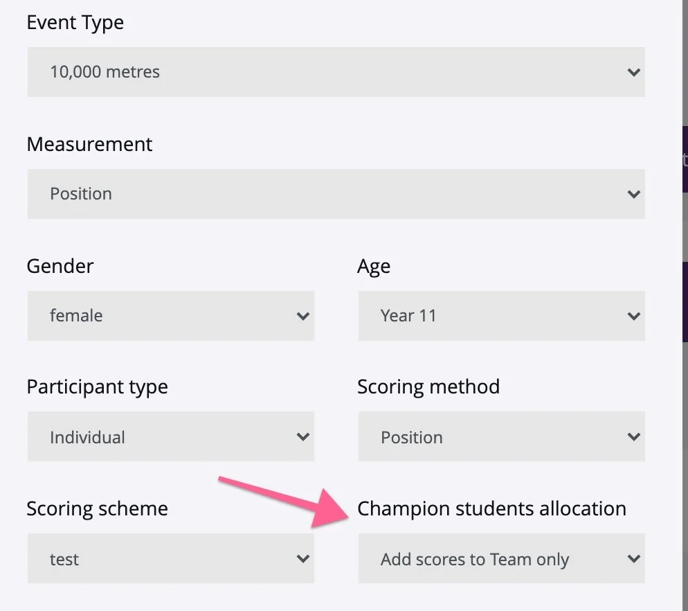Screen dimensions: 688x611
Task: Open the 'Add scores to Team only' dropdown
Action: 502,559
